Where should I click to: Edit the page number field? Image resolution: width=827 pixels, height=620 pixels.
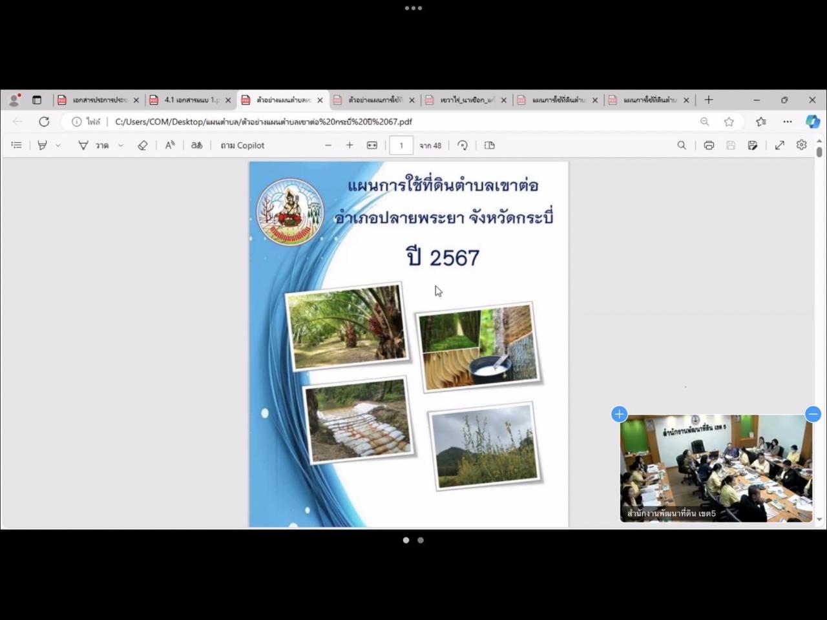pos(401,145)
